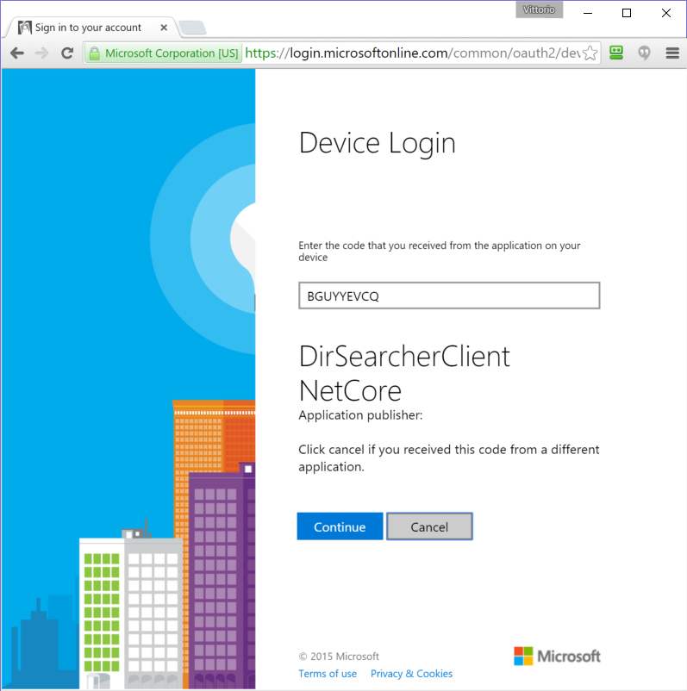
Task: Minimize the browser window
Action: pos(588,13)
